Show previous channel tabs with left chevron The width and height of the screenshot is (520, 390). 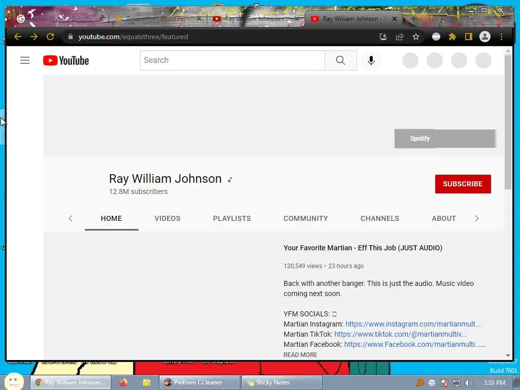point(70,218)
